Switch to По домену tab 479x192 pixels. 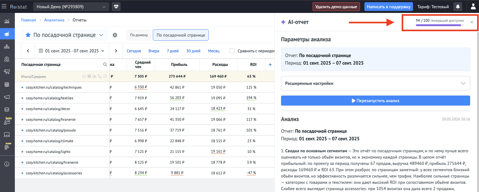139,35
